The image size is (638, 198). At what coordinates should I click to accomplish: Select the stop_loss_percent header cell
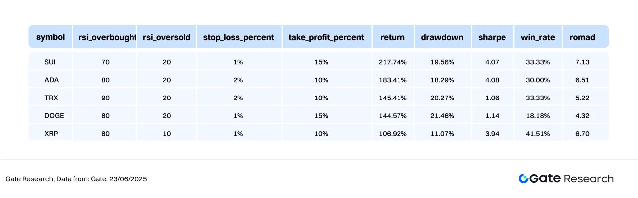pyautogui.click(x=239, y=37)
